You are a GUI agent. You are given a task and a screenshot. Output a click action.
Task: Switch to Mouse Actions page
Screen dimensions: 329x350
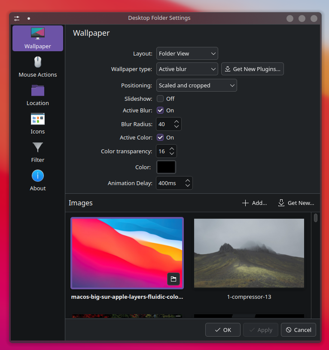(x=38, y=67)
